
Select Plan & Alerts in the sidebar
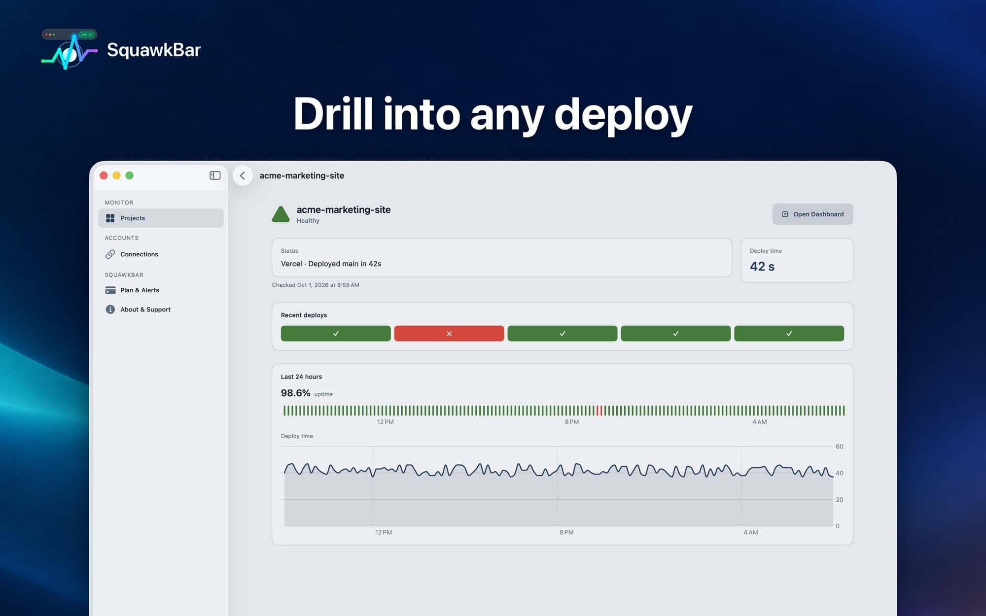pos(161,290)
